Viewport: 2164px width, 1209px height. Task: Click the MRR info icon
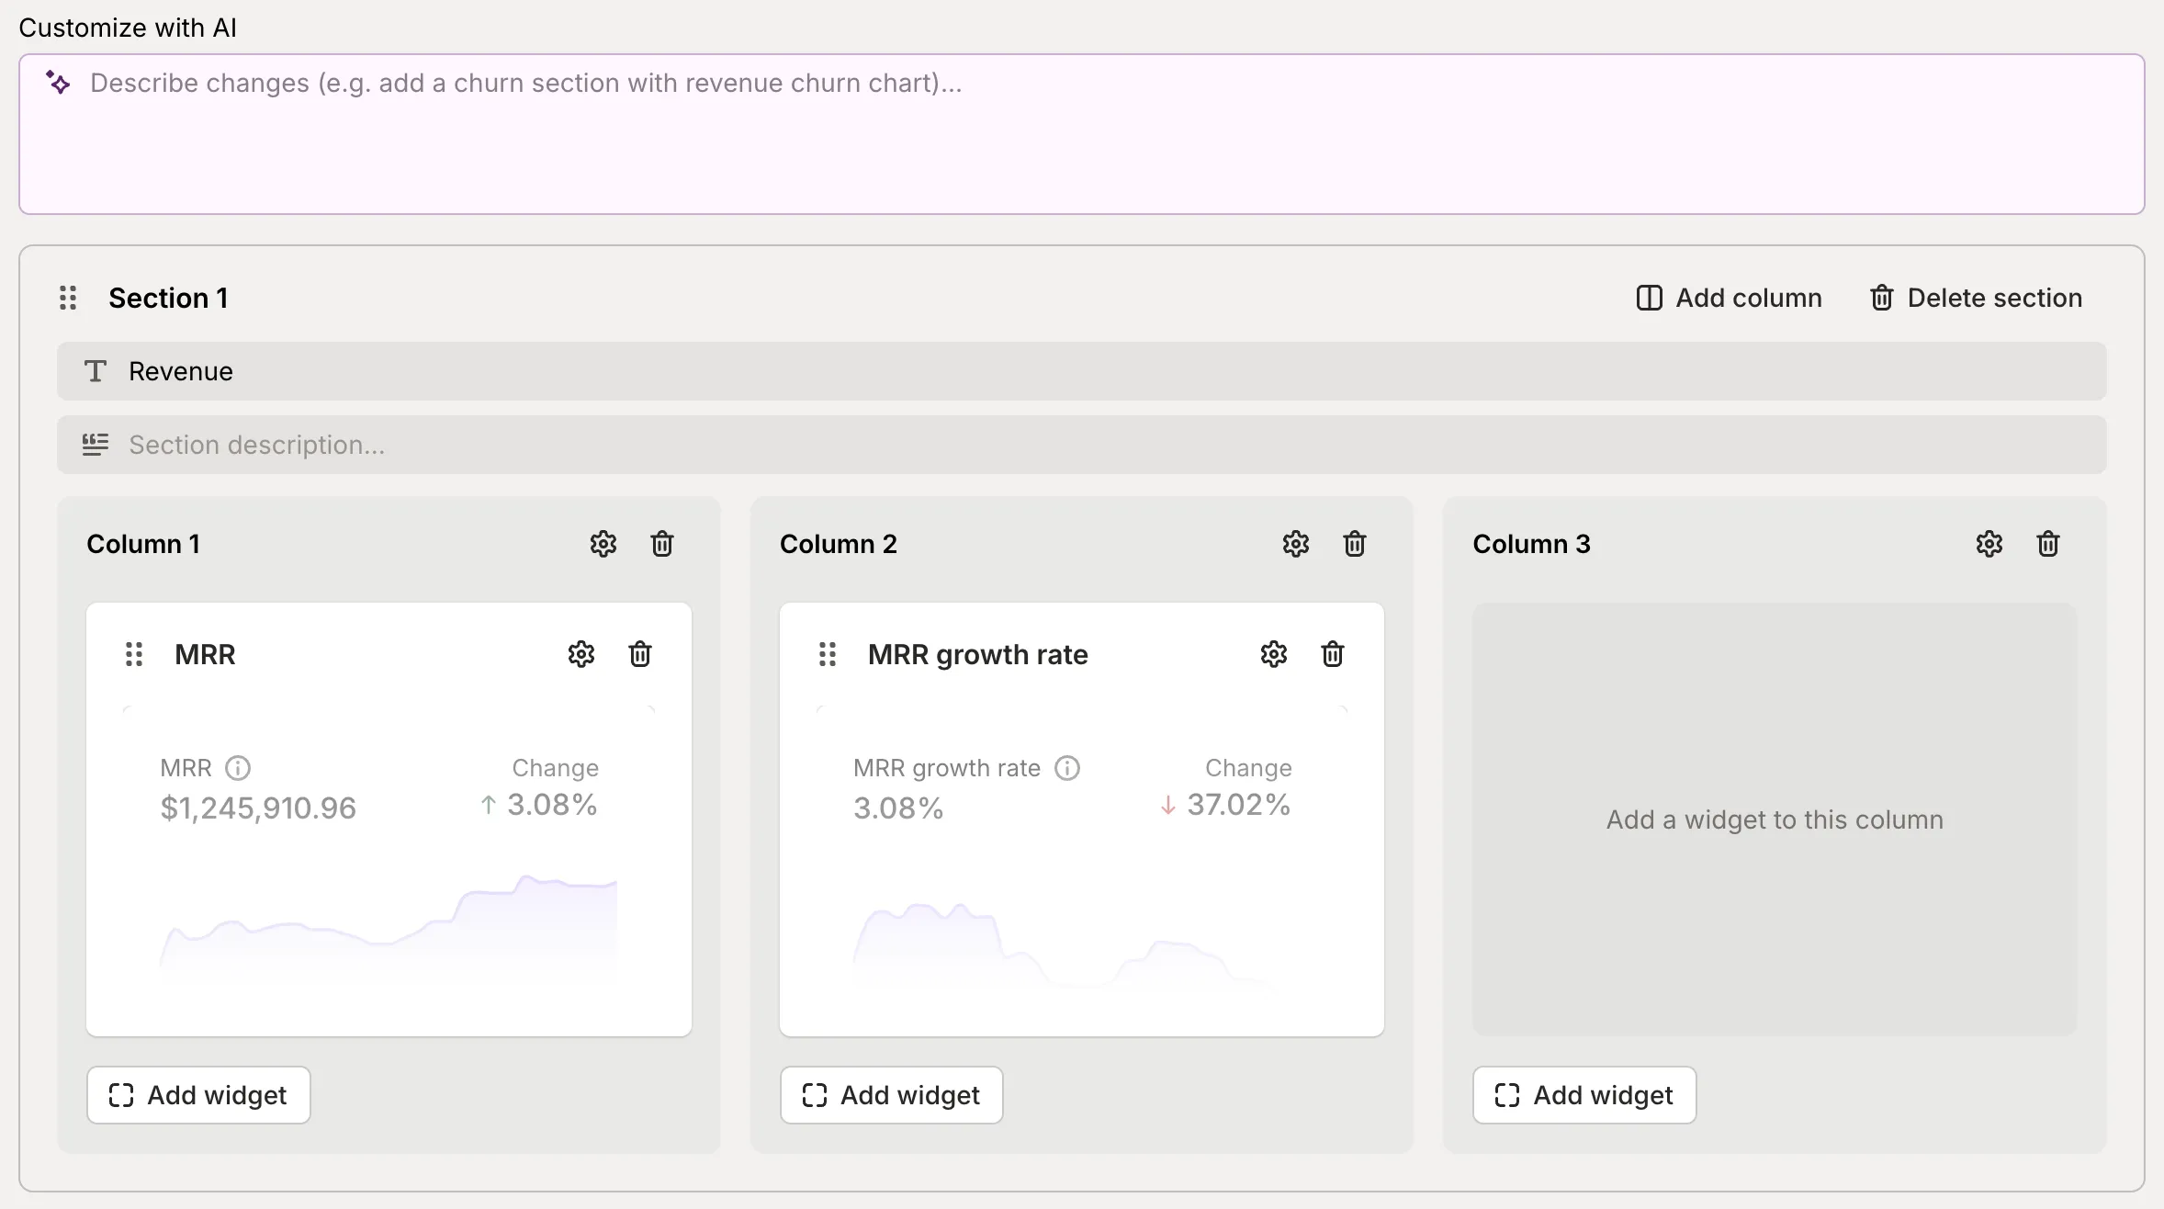(x=238, y=768)
